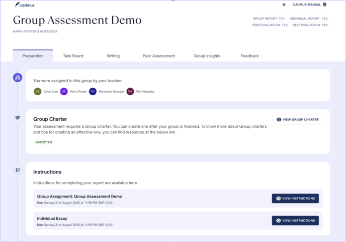Click the Harry Potter member name
The image size is (346, 242).
[78, 91]
